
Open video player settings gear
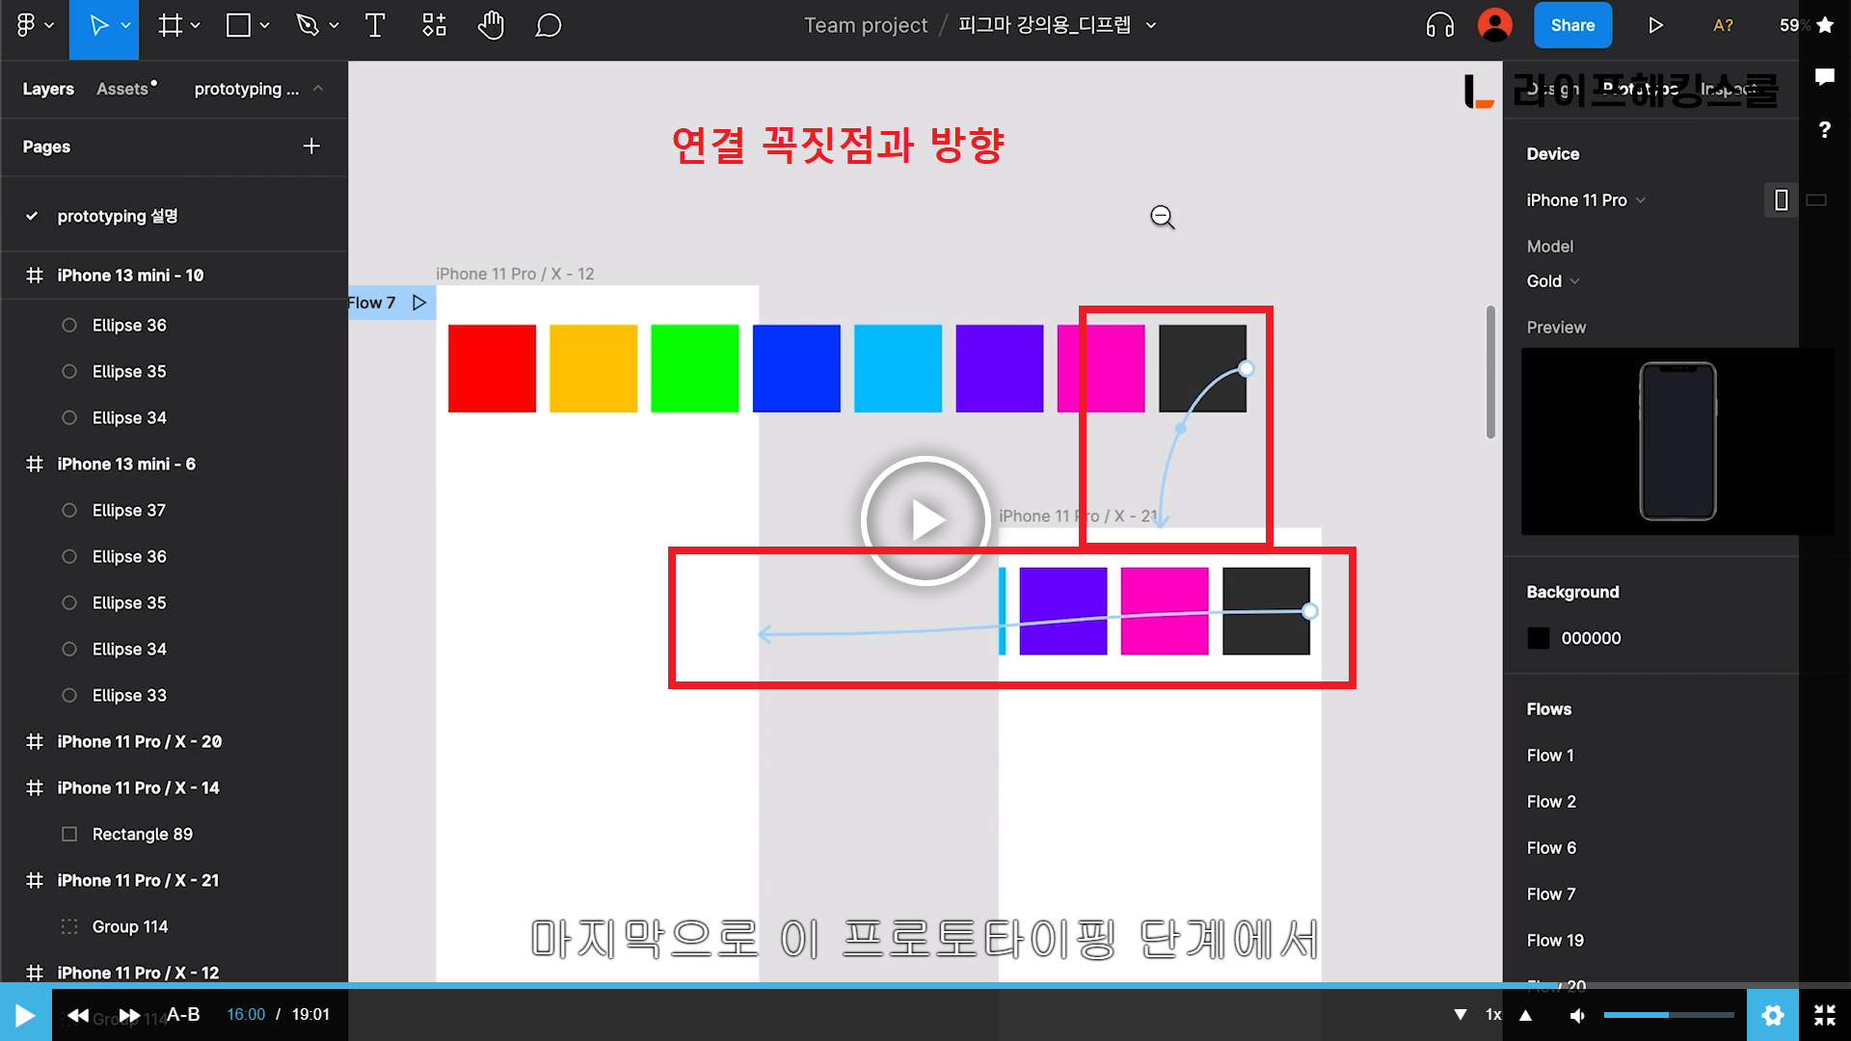(x=1772, y=1015)
